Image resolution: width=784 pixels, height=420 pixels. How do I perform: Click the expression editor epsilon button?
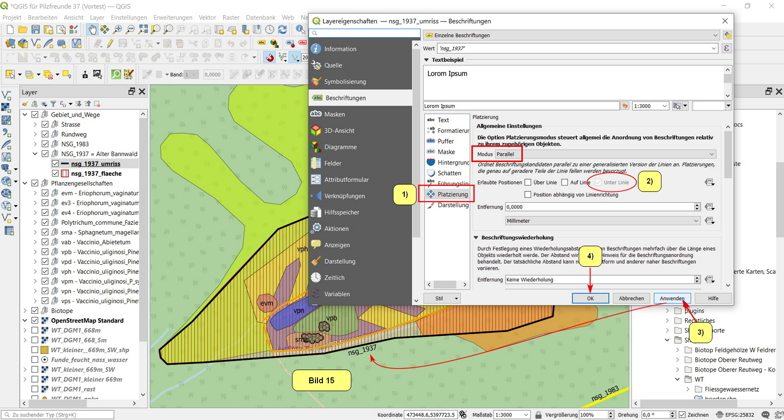(x=727, y=48)
